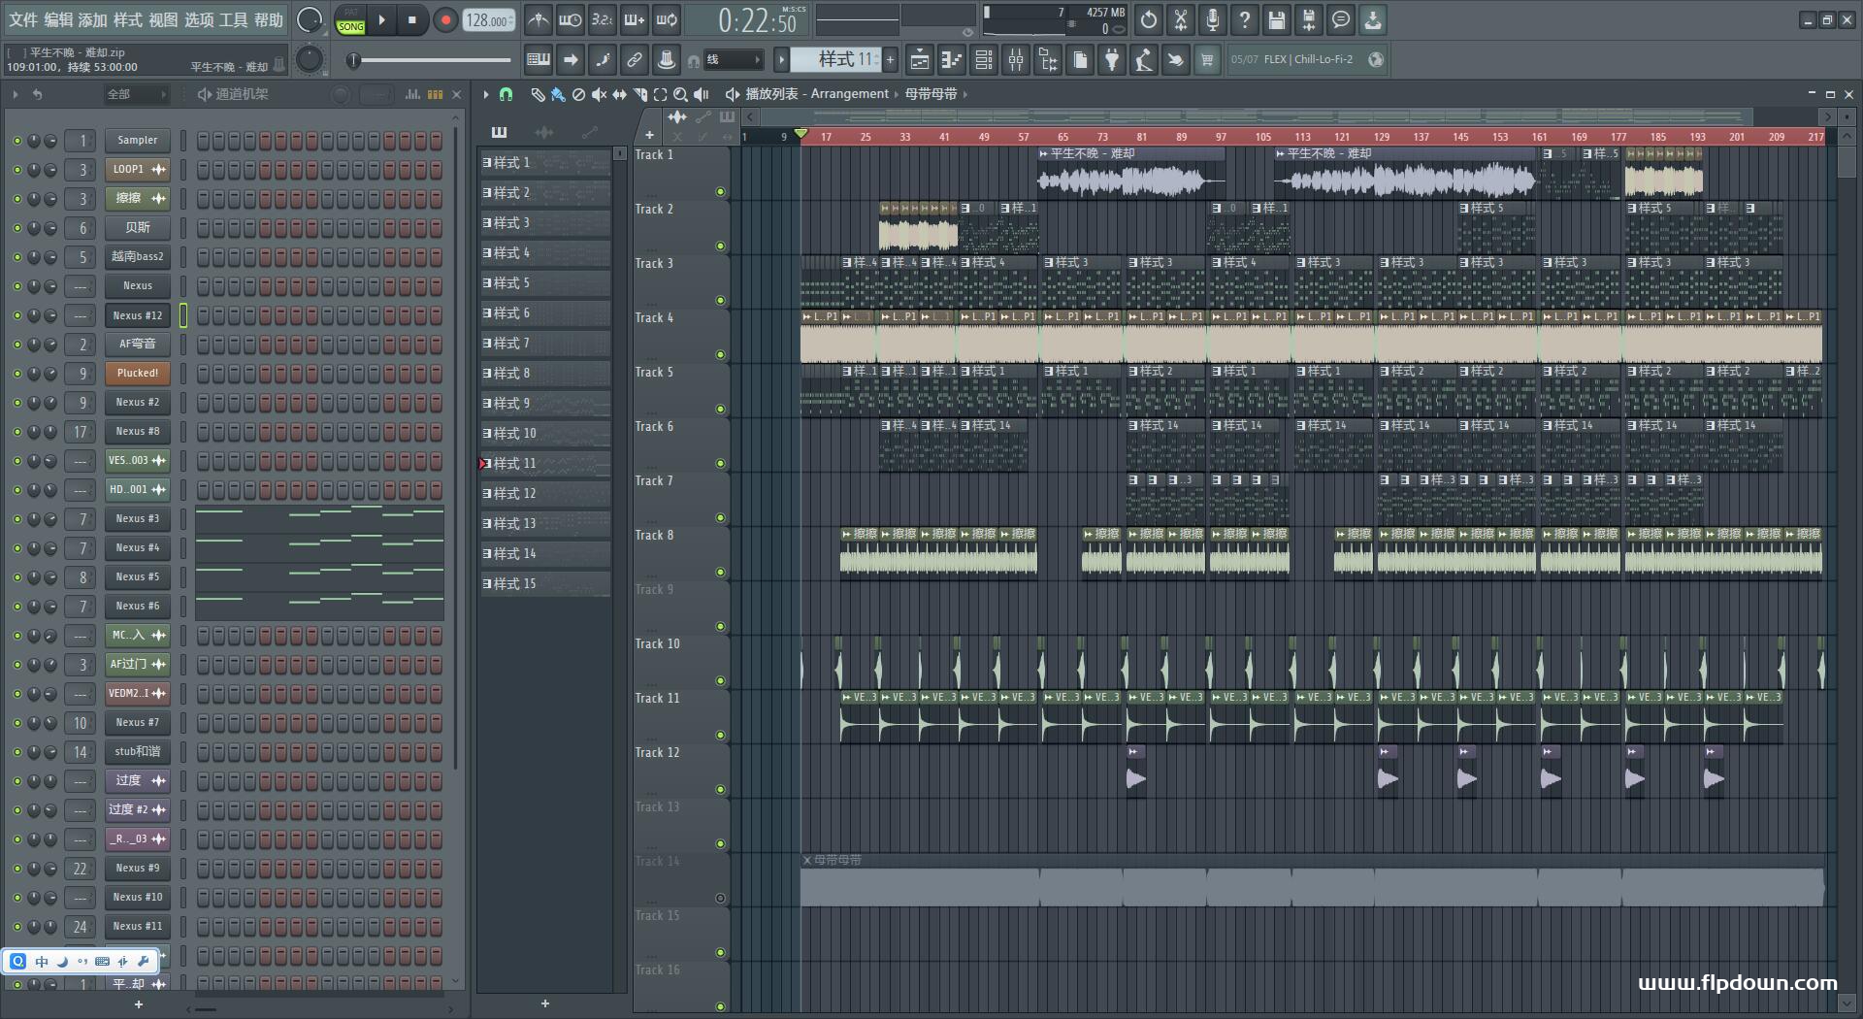
Task: Toggle the muted Track 14 dot
Action: (x=720, y=898)
